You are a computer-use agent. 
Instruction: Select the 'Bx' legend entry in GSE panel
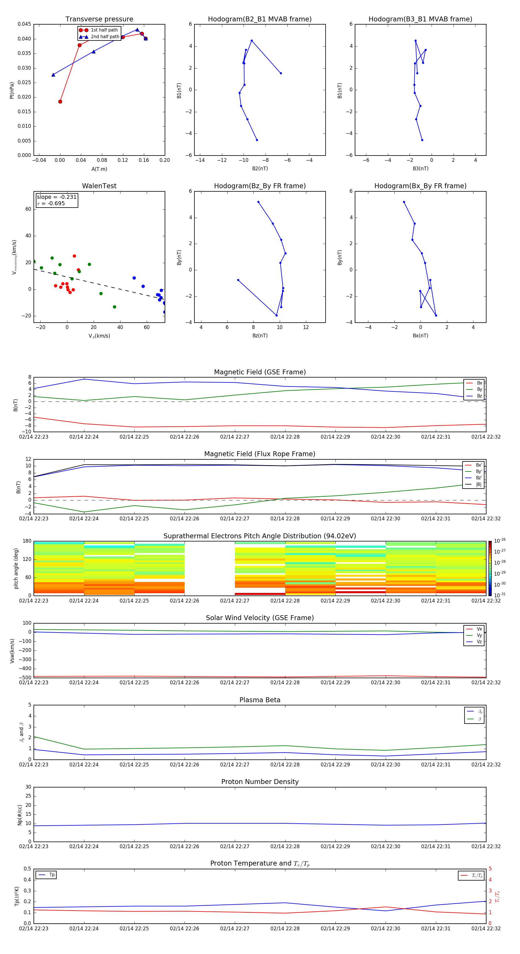pyautogui.click(x=474, y=383)
